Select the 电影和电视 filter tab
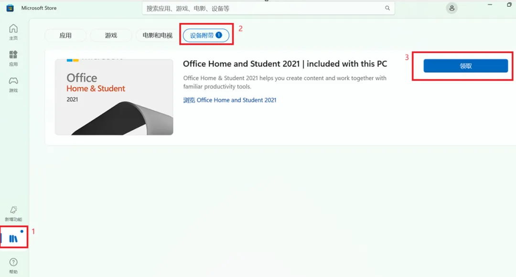This screenshot has width=516, height=277. 157,35
